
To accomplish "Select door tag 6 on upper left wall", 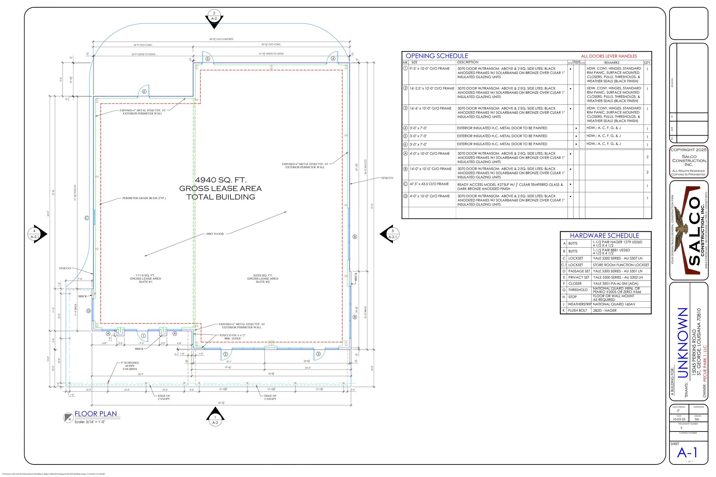I will point(143,92).
